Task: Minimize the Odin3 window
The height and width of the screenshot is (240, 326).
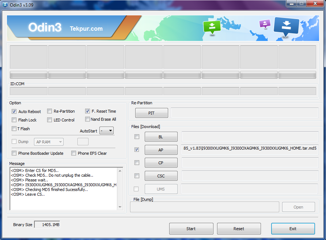Action: 292,4
